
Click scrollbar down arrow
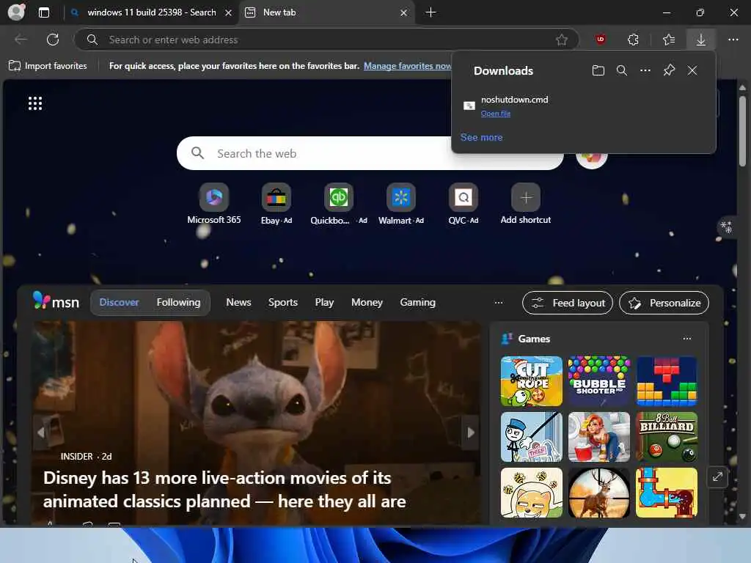(x=742, y=516)
